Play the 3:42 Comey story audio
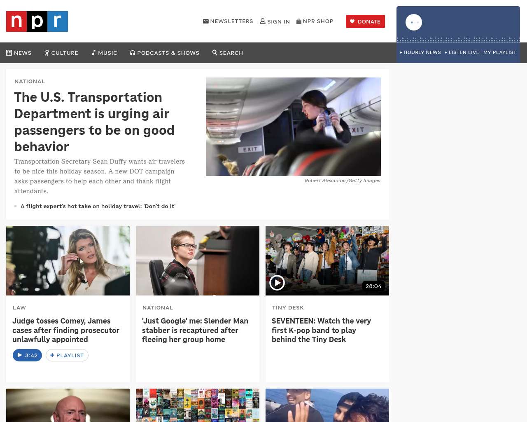The image size is (527, 422). coord(27,355)
